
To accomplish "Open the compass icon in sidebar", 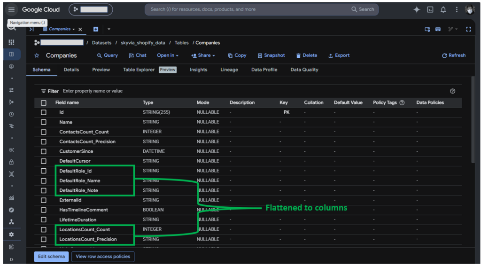I will click(x=11, y=210).
